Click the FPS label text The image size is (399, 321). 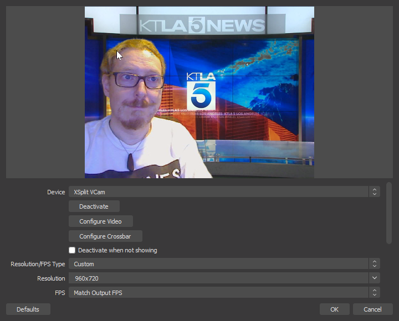[x=60, y=293]
